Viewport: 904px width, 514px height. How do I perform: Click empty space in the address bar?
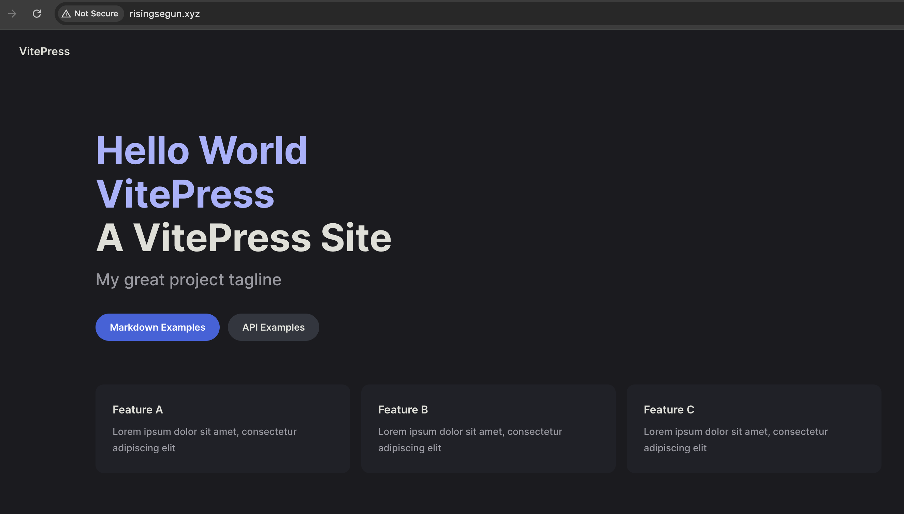pyautogui.click(x=530, y=14)
